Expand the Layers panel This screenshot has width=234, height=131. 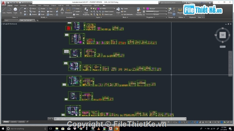click(x=99, y=17)
